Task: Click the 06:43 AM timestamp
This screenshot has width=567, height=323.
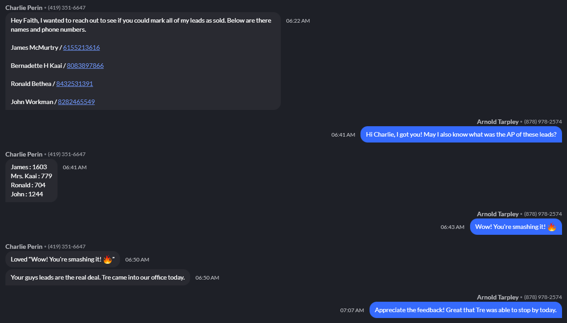Action: click(x=452, y=227)
